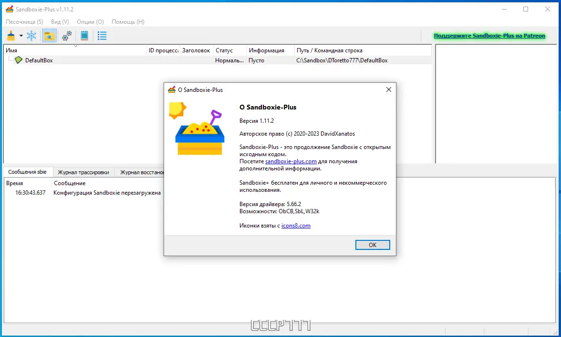Switch to the Журнал трассировки tab
561x337 pixels.
click(83, 172)
